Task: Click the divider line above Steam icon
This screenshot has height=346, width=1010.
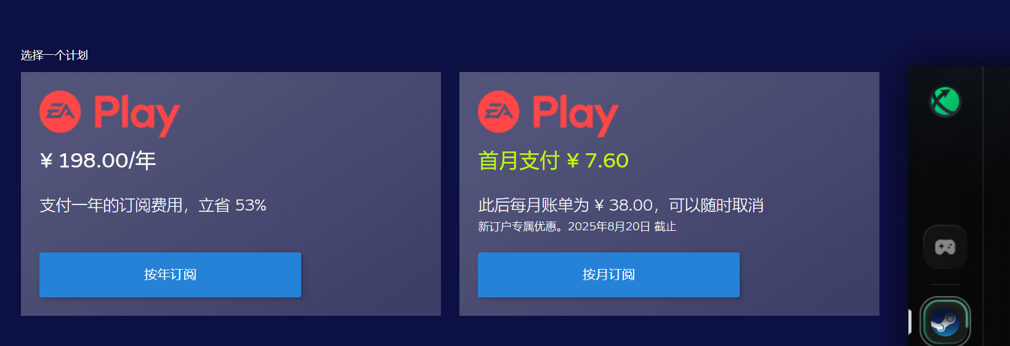Action: click(945, 284)
